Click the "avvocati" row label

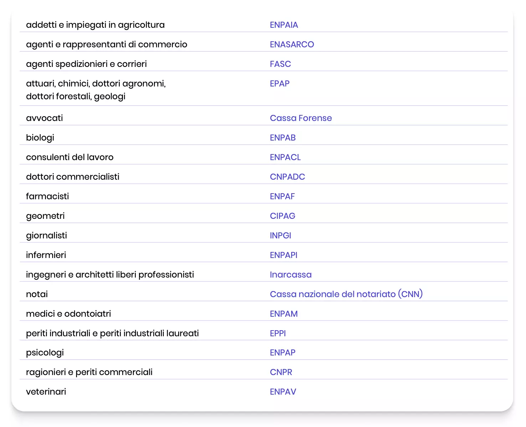(x=44, y=118)
